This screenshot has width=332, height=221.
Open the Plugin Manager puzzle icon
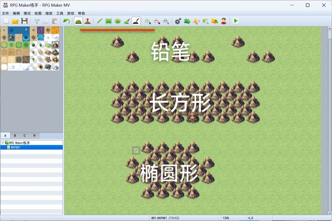point(187,21)
